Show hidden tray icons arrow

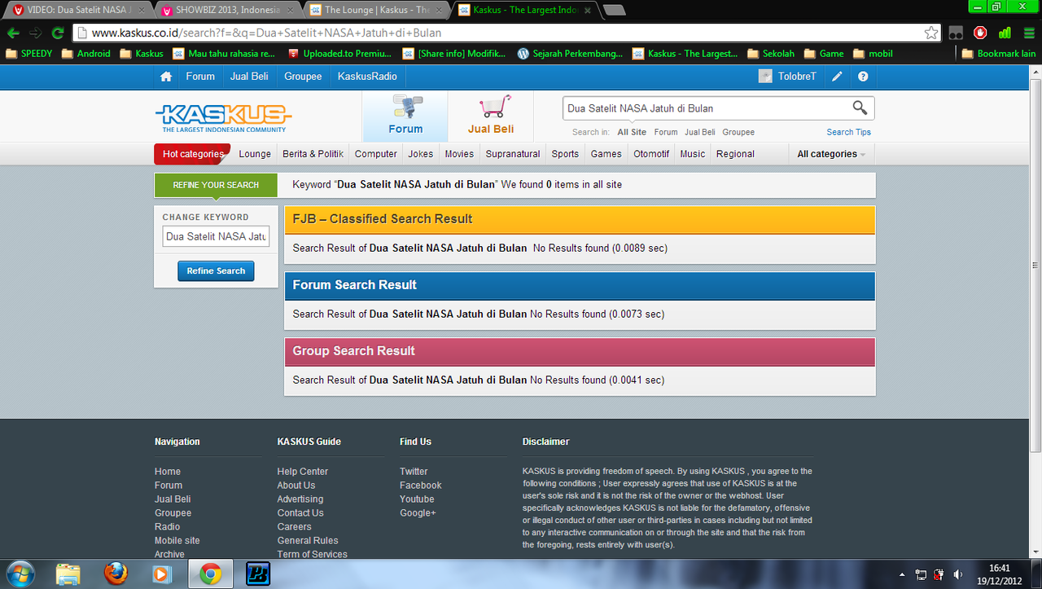902,574
